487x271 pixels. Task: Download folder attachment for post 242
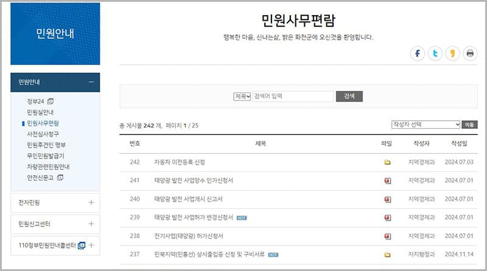(387, 162)
